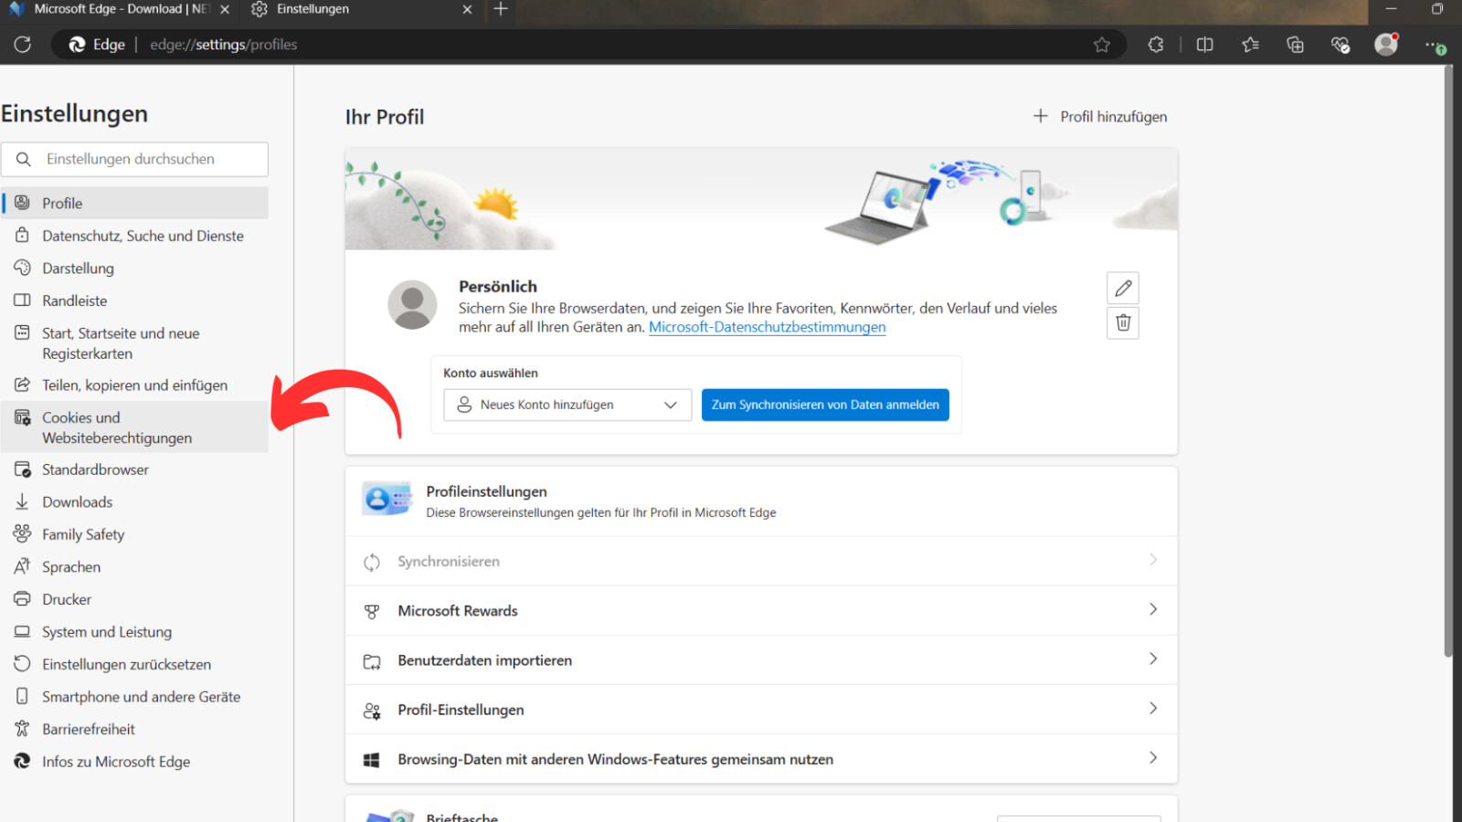Open profile avatar in toolbar
Image resolution: width=1462 pixels, height=822 pixels.
(1387, 44)
